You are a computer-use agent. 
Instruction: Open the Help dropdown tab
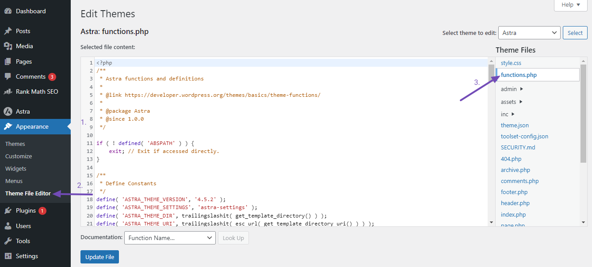[570, 5]
